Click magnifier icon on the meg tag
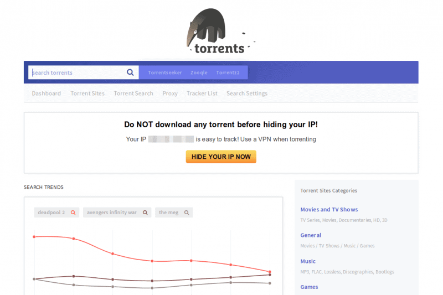Viewport: 443px width, 295px height. click(187, 213)
